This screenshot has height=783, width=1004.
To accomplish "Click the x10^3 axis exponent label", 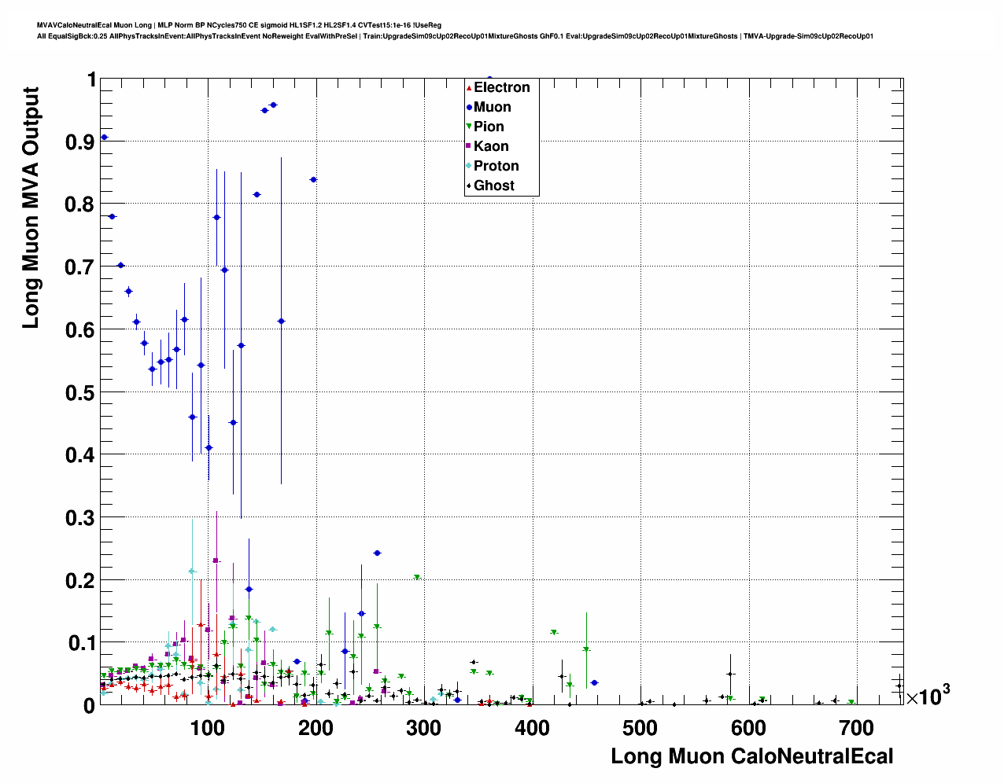I will point(928,695).
